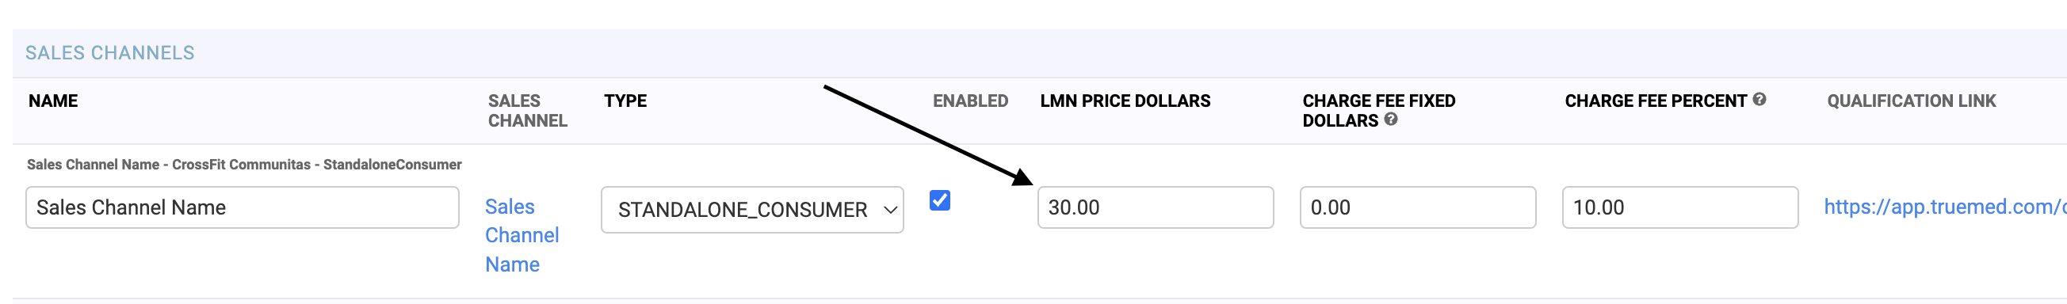2067x304 pixels.
Task: Toggle the Enabled checkbox for the sales channel
Action: (940, 199)
